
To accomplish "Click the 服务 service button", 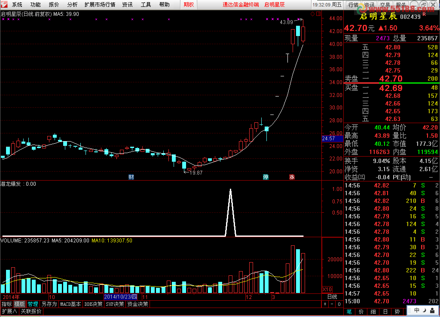I will coord(401,5).
